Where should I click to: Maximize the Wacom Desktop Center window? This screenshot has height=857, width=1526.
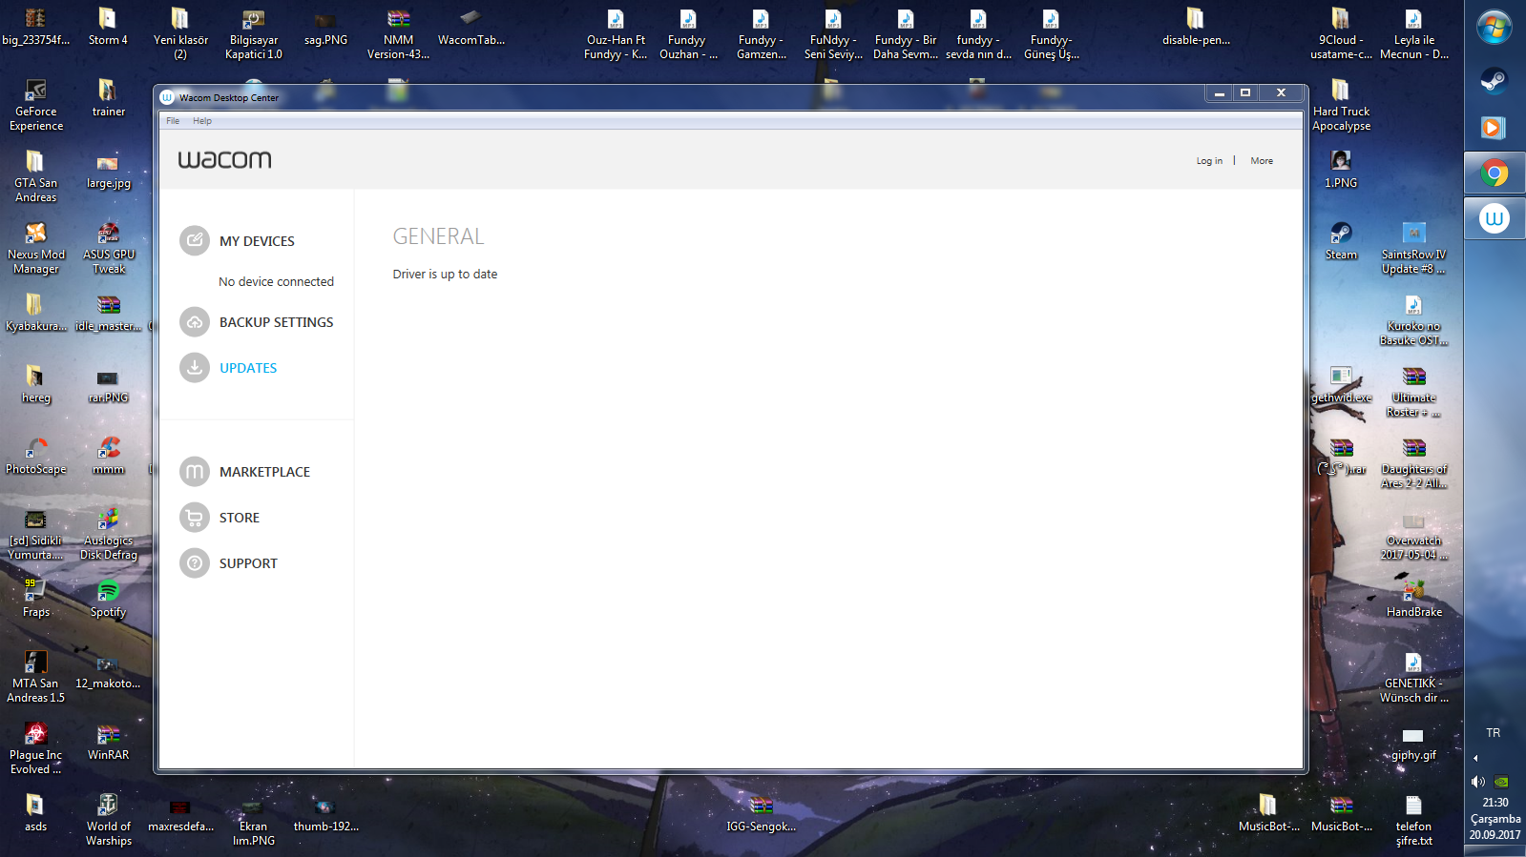coord(1245,92)
